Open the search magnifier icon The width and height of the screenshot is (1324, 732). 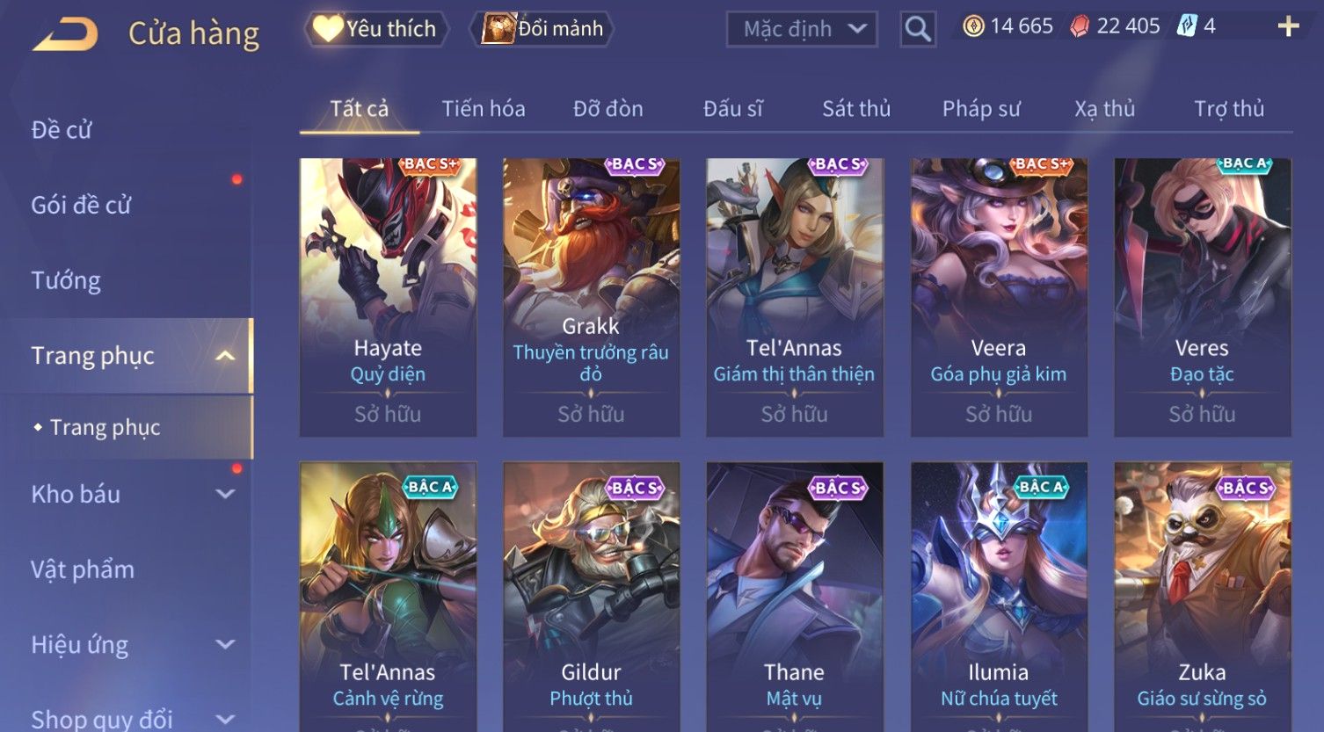(x=918, y=29)
